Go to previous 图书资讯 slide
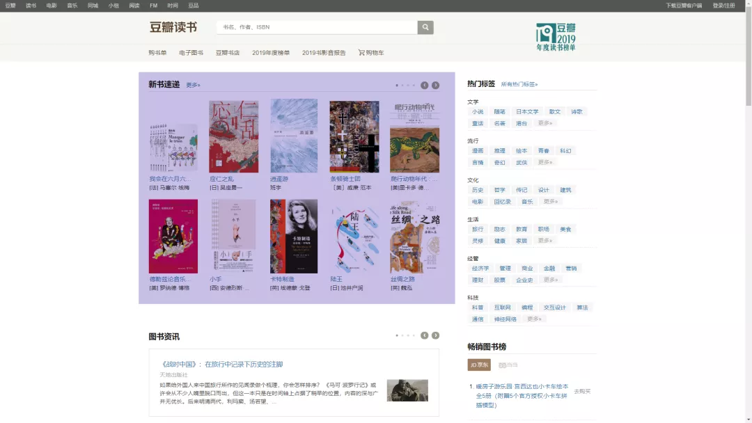This screenshot has height=423, width=752. (x=425, y=335)
